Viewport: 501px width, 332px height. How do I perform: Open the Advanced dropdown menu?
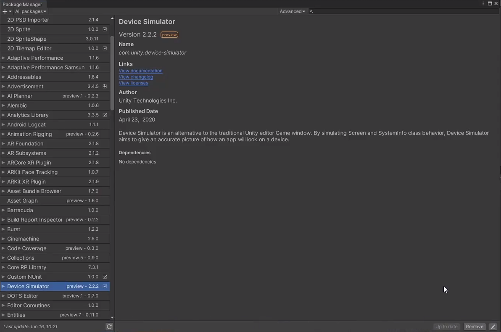(293, 11)
